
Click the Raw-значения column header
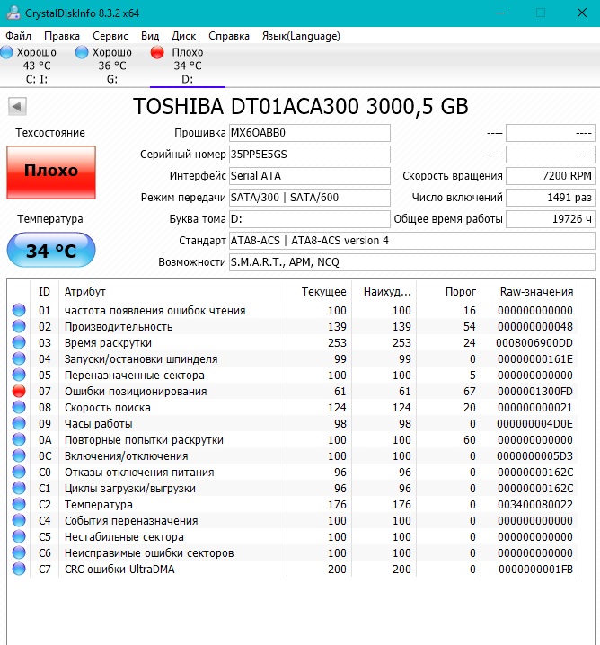pos(530,292)
